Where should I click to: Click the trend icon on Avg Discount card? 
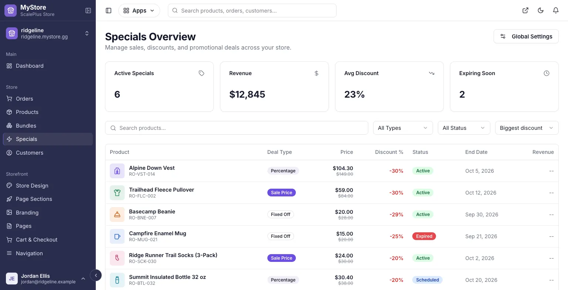coord(432,73)
